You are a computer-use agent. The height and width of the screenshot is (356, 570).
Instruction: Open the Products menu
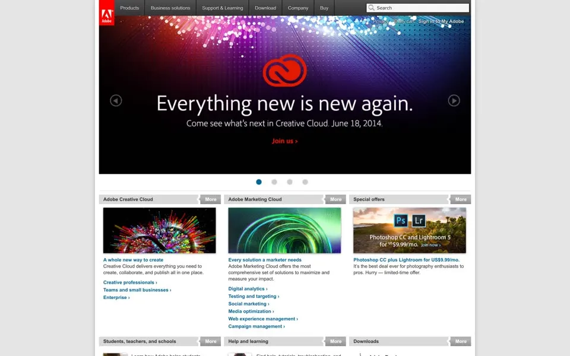pyautogui.click(x=129, y=8)
